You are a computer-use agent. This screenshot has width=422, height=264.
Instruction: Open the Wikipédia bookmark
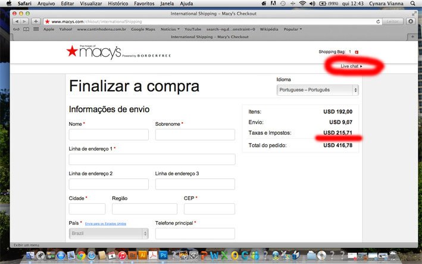click(x=269, y=29)
